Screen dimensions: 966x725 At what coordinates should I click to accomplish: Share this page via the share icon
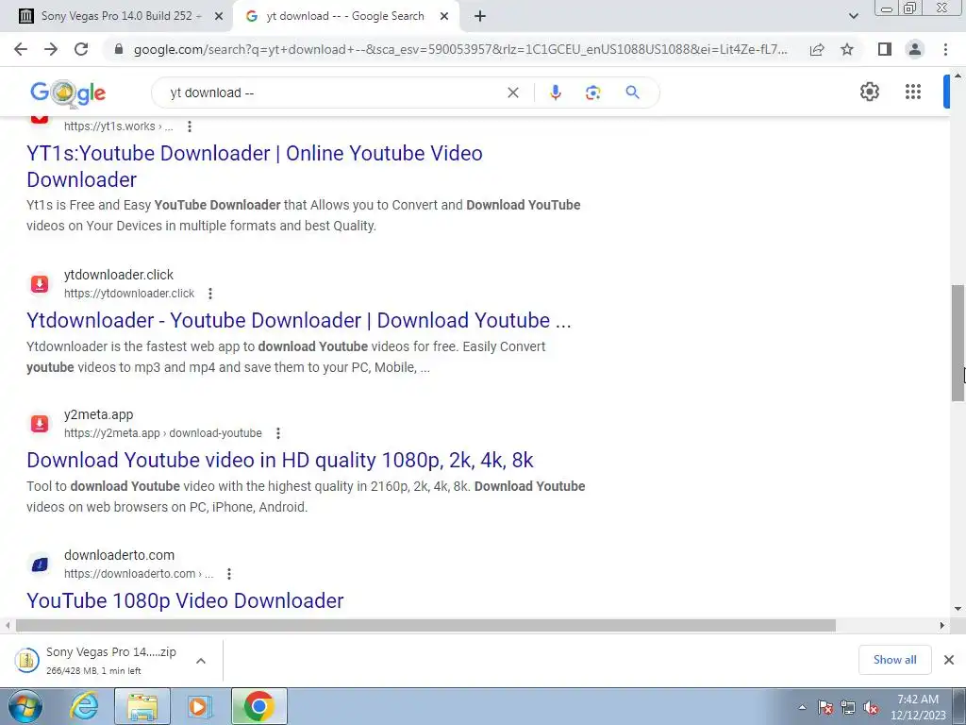click(x=817, y=49)
